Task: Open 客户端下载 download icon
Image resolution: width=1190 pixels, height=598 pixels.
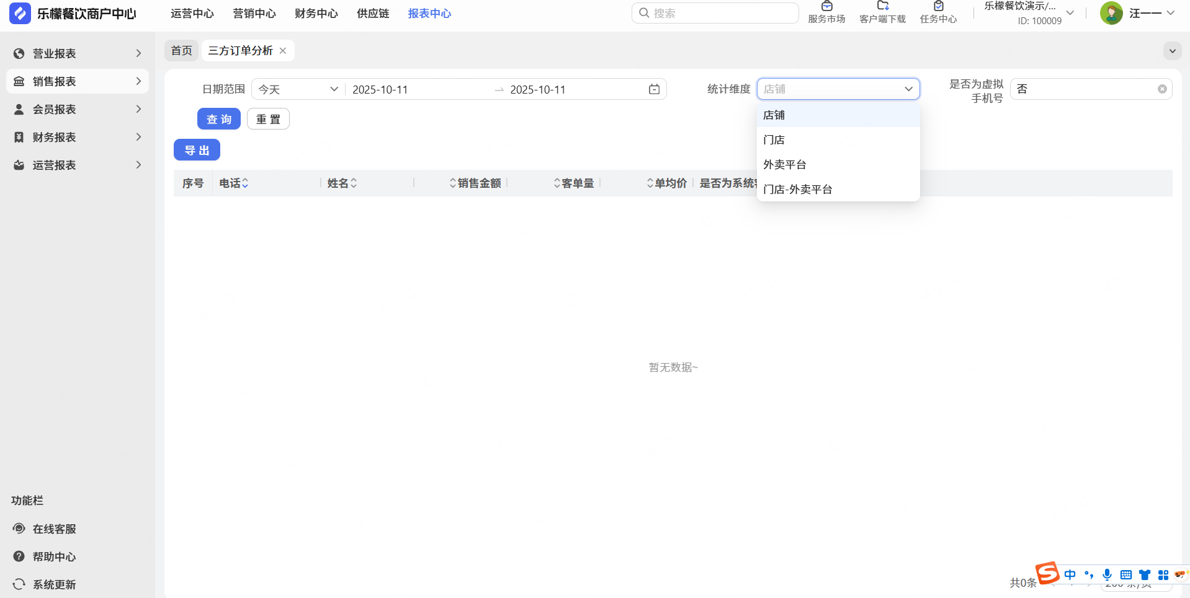Action: click(882, 6)
